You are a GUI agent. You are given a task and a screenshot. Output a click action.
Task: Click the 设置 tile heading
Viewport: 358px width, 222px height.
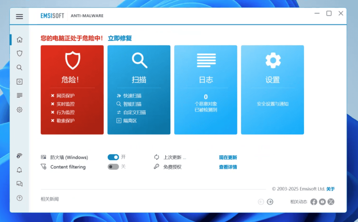point(272,80)
